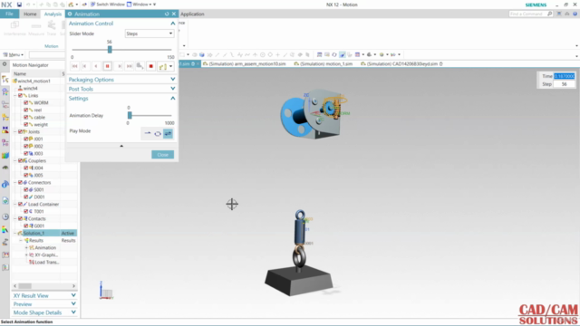Screen dimensions: 580x326
Task: Click Switch Window in the title bar
Action: [108, 5]
